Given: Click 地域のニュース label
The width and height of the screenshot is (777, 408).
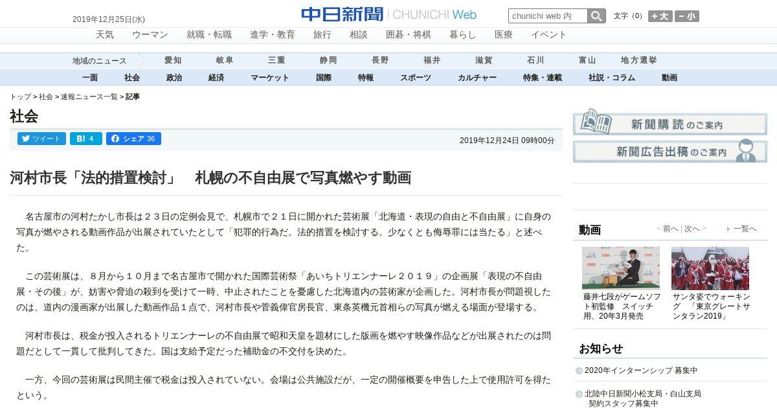Looking at the screenshot, I should pyautogui.click(x=100, y=61).
